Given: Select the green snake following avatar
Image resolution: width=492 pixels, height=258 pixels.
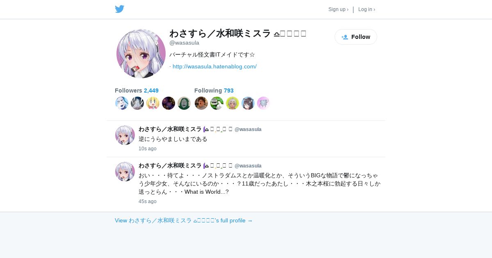Looking at the screenshot, I should point(217,103).
